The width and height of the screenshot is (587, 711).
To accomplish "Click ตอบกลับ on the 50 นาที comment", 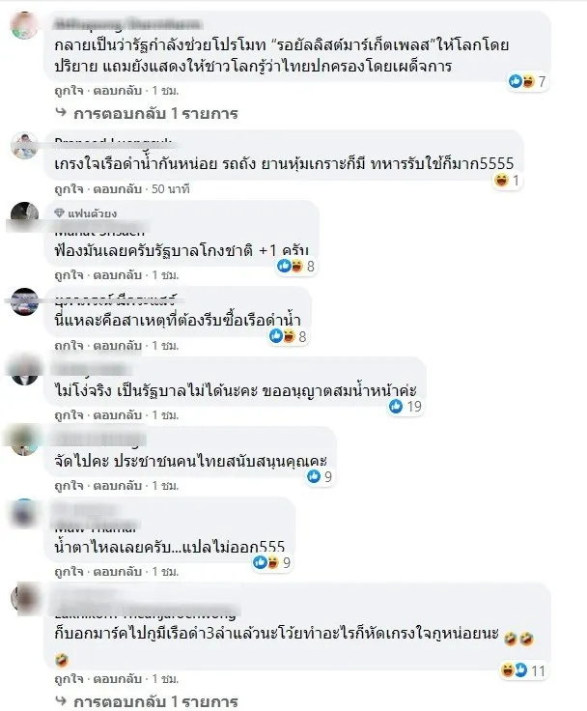I will click(118, 189).
